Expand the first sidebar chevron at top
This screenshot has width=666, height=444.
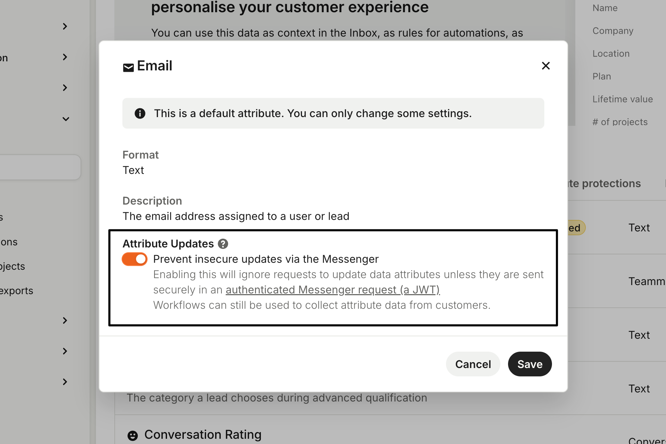coord(65,26)
